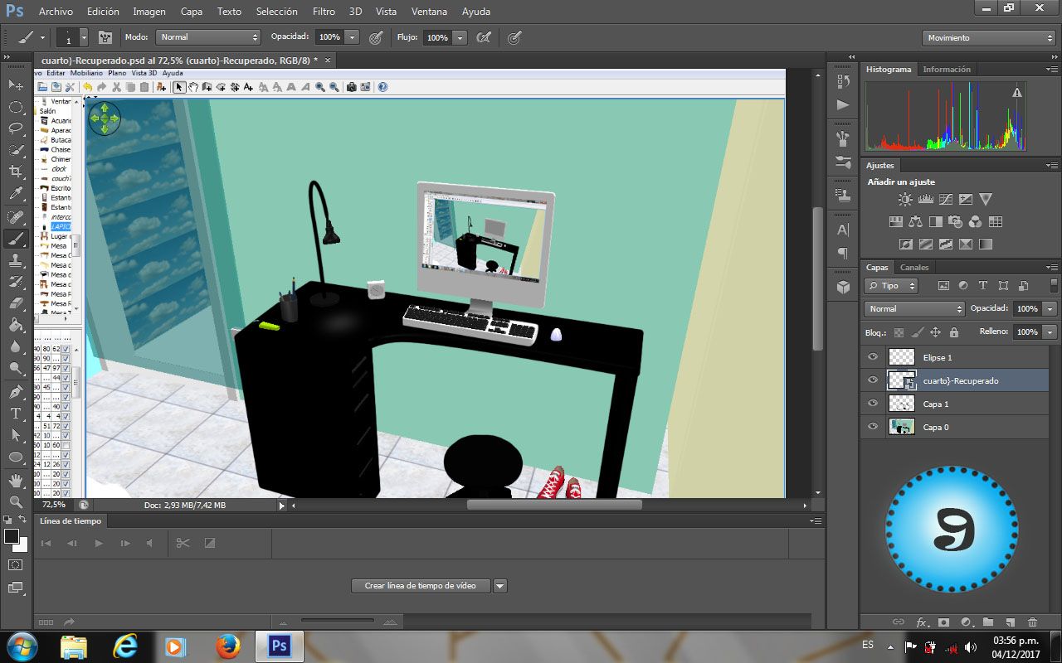Viewport: 1062px width, 663px height.
Task: Delete layer using trash icon
Action: [x=1032, y=622]
